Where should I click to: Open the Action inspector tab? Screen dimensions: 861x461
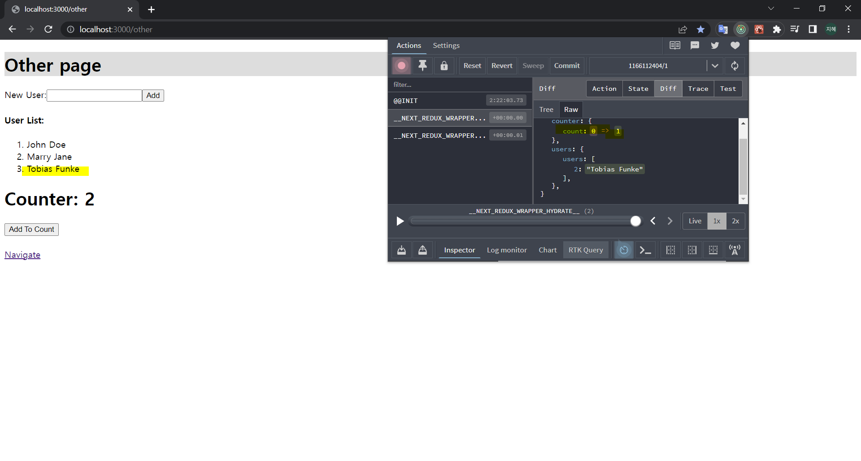pos(604,89)
